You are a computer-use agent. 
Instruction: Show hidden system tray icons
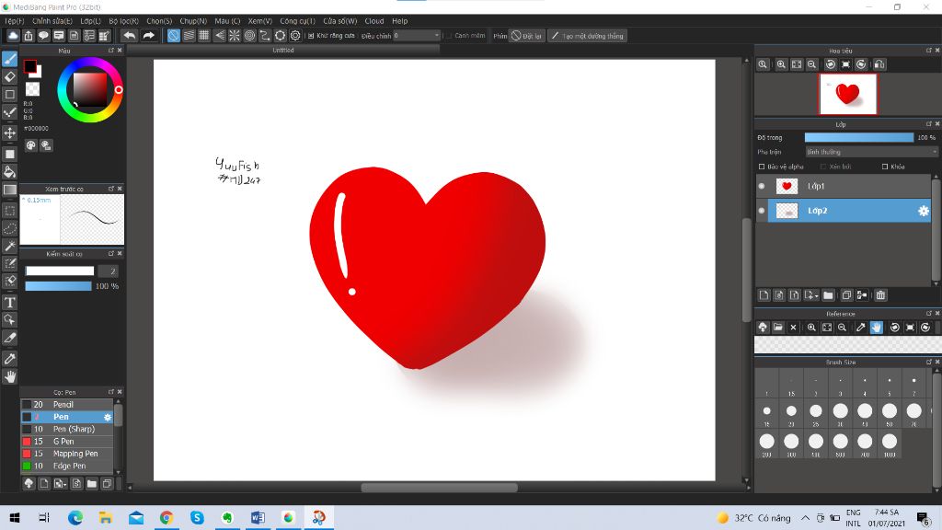805,517
